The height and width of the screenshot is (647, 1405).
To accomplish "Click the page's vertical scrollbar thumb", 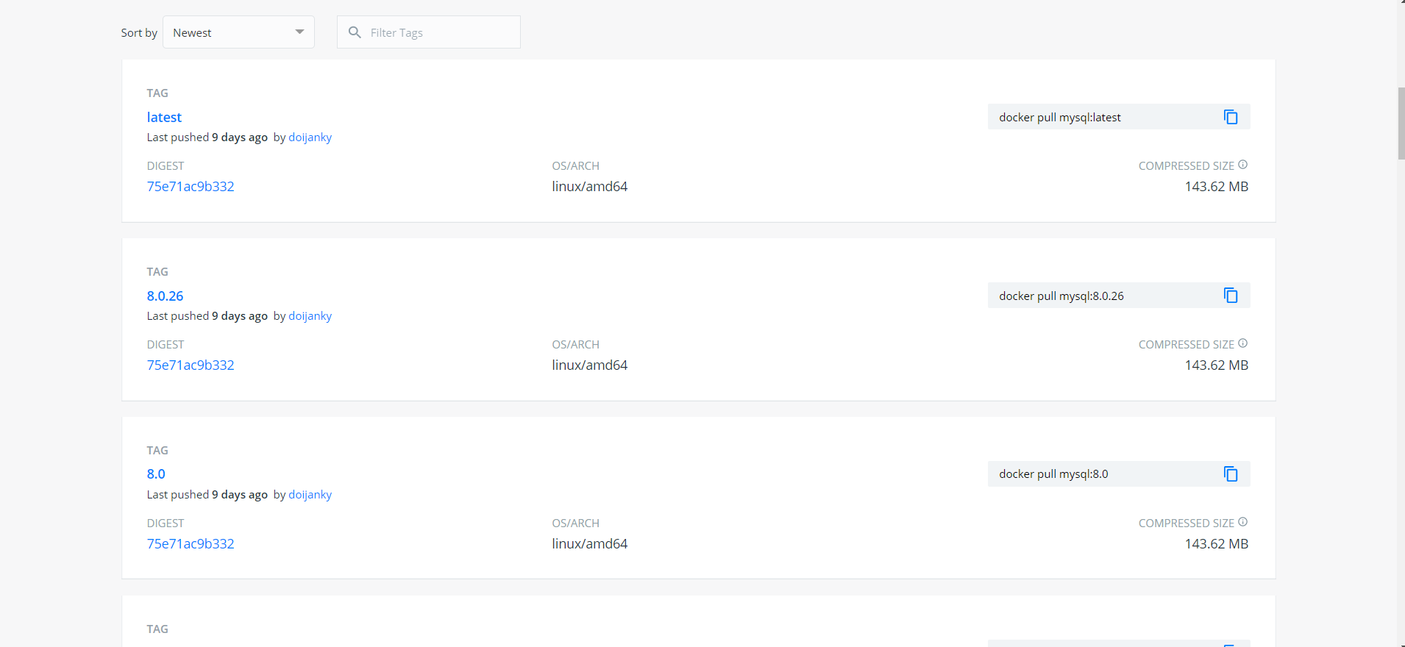I will [x=1401, y=123].
